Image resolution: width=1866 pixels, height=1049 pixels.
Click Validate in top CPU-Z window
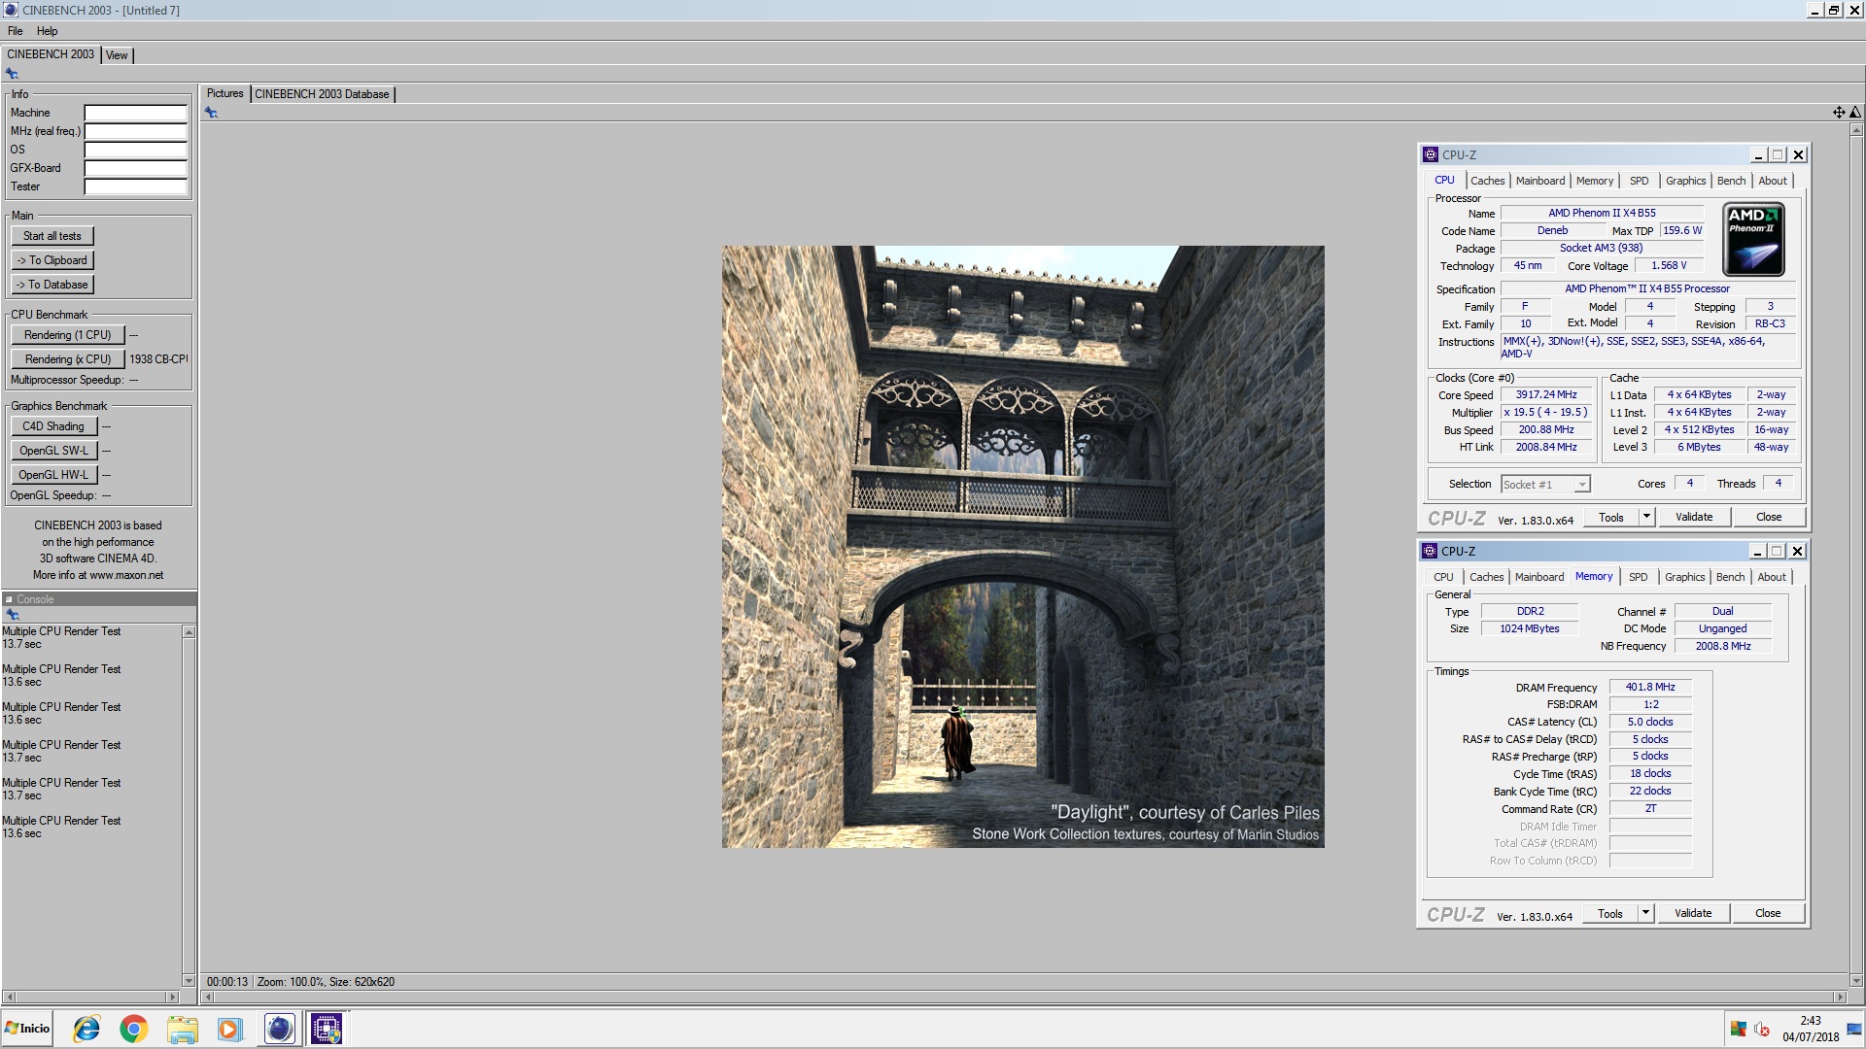(1694, 517)
